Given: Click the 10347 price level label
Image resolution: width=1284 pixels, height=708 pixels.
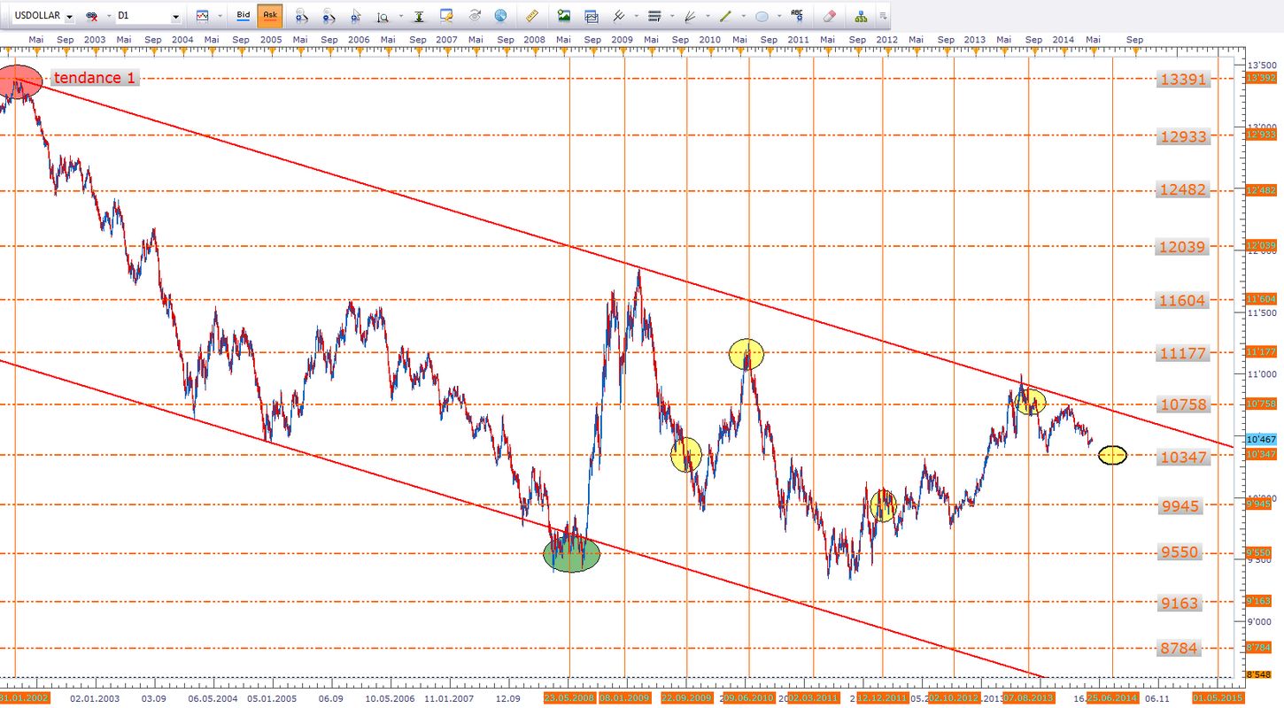Looking at the screenshot, I should (x=1182, y=456).
